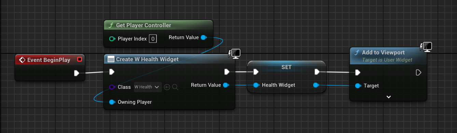457x133 pixels.
Task: Select the Create W Health Widget node title
Action: click(x=147, y=59)
